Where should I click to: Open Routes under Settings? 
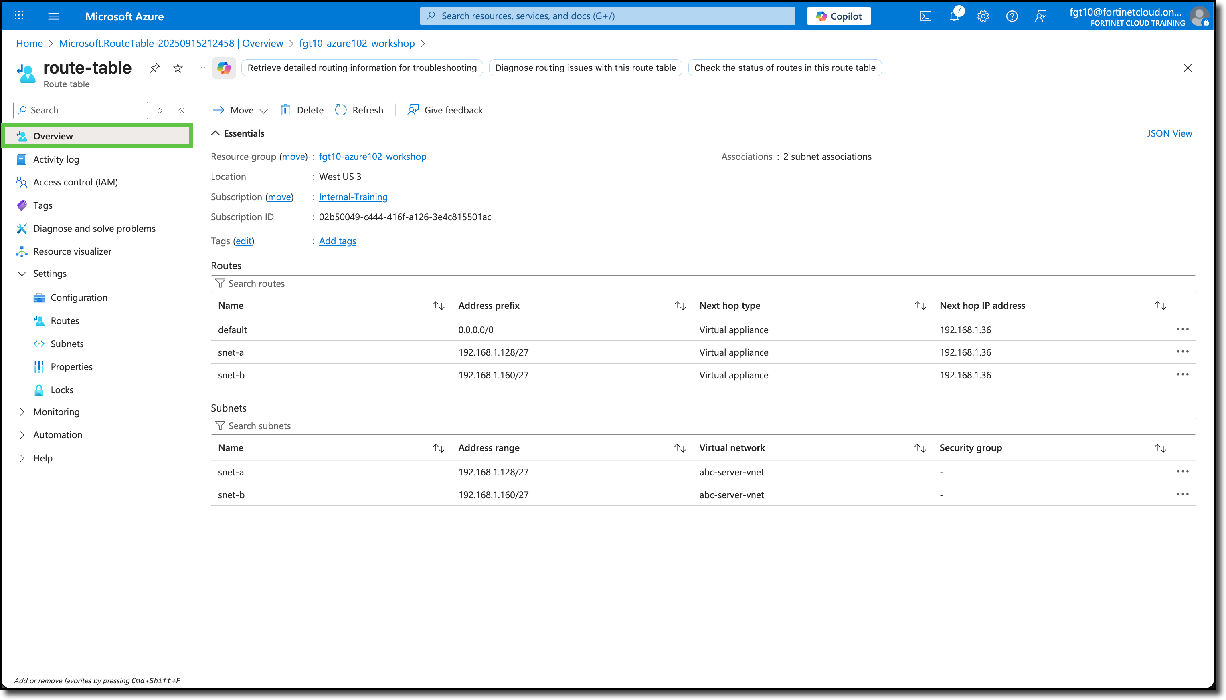click(x=65, y=321)
